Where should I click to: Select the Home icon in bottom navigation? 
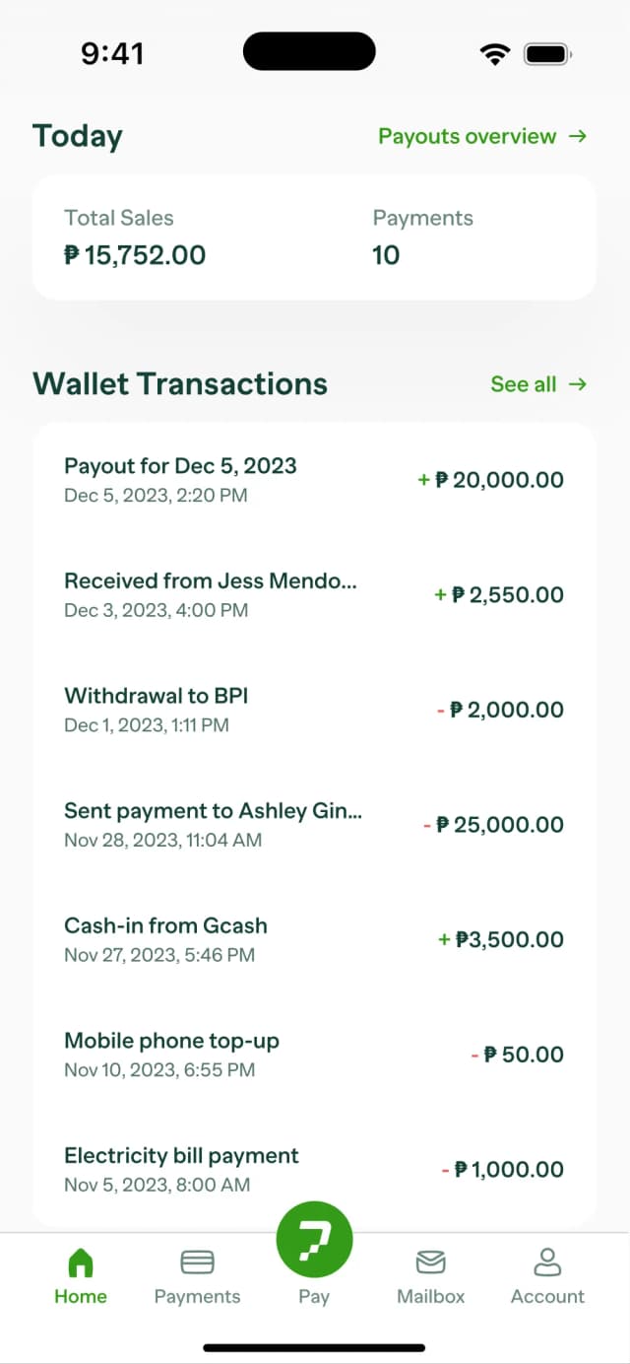coord(80,1261)
